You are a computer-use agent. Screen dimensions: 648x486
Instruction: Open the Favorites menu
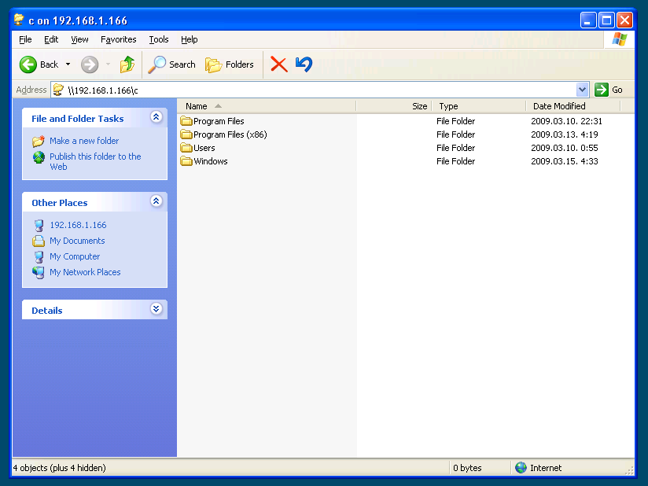[118, 39]
